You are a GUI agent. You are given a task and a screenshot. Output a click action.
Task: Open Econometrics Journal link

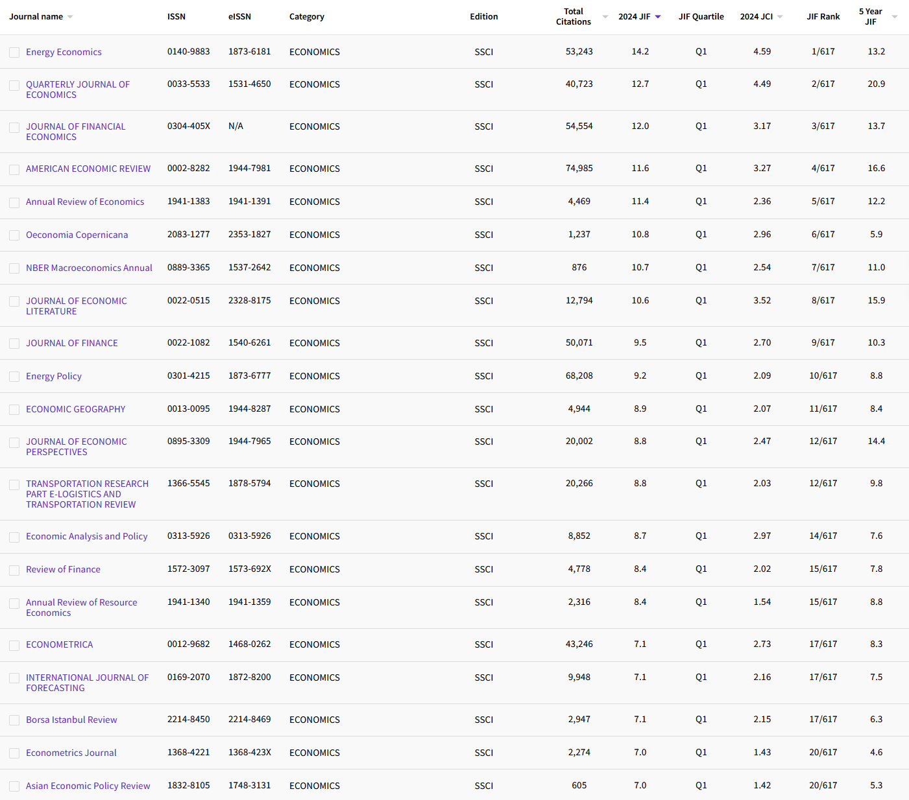coord(71,753)
